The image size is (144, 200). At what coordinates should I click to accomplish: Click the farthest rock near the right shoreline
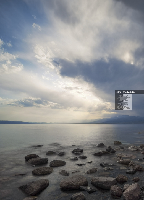(x=117, y=143)
